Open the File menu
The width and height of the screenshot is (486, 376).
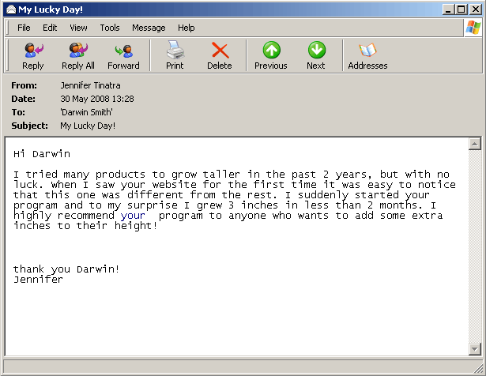[24, 28]
